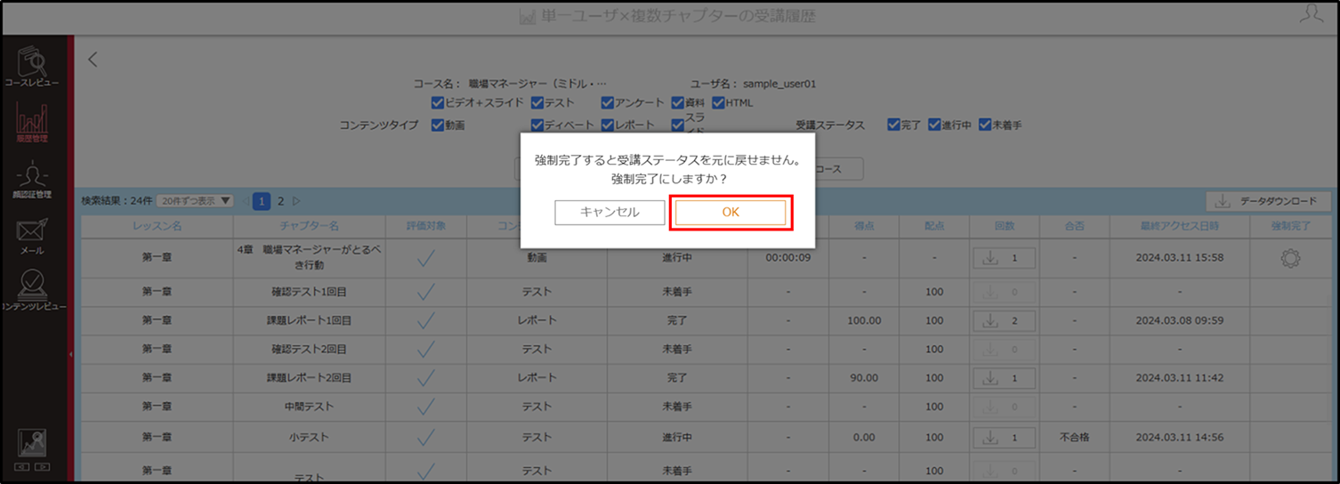
Task: Collapse the sidebar with the edge handle
Action: (69, 353)
